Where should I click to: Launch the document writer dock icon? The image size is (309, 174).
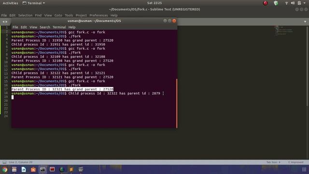pos(24,170)
